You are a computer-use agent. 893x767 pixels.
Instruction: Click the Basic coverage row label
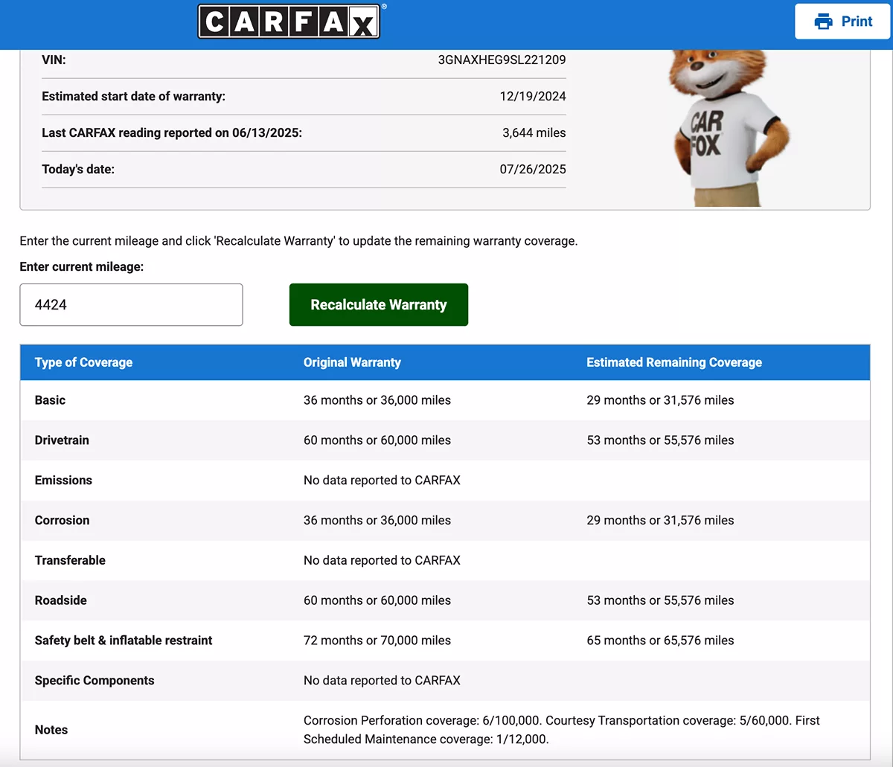click(x=50, y=400)
